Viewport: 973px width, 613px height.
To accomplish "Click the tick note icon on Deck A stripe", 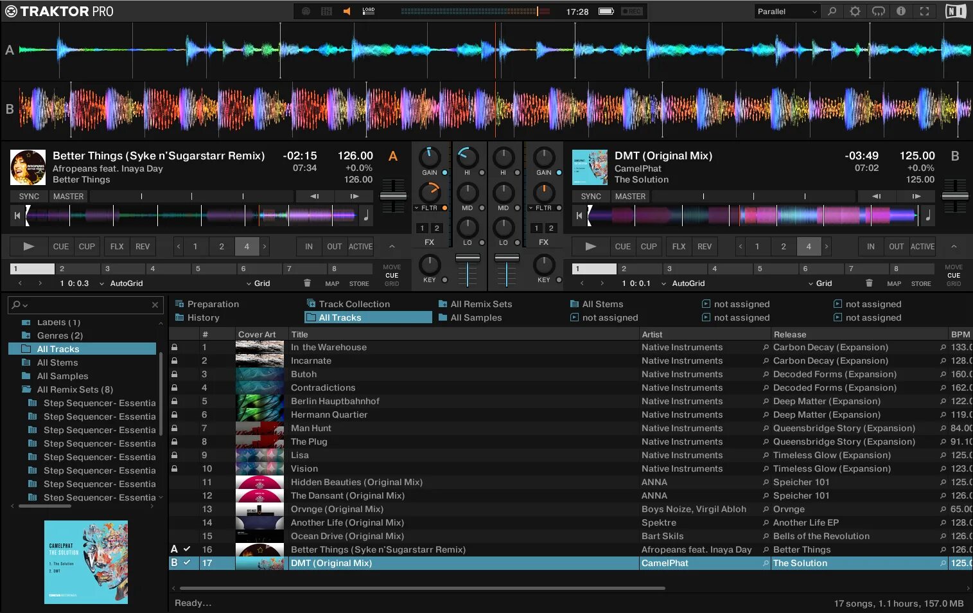I will point(366,216).
